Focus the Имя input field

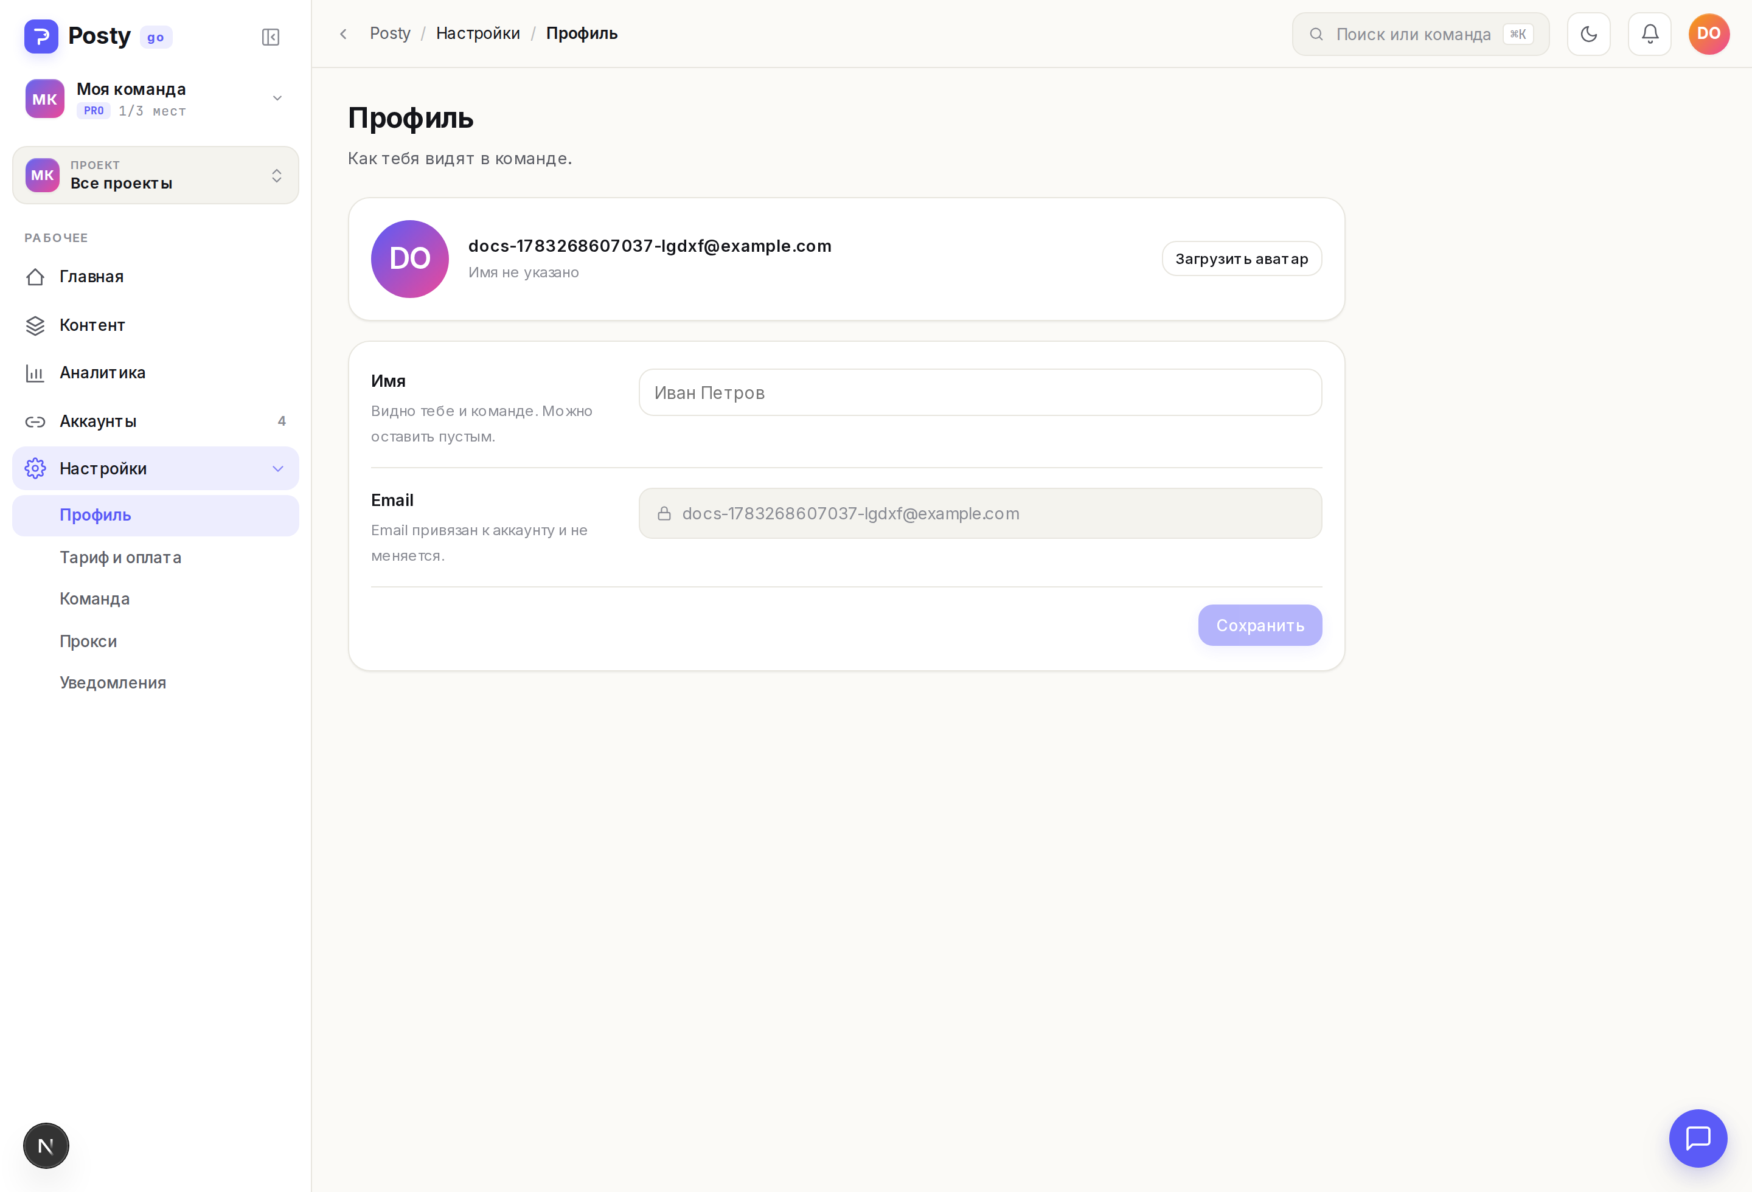pyautogui.click(x=980, y=392)
